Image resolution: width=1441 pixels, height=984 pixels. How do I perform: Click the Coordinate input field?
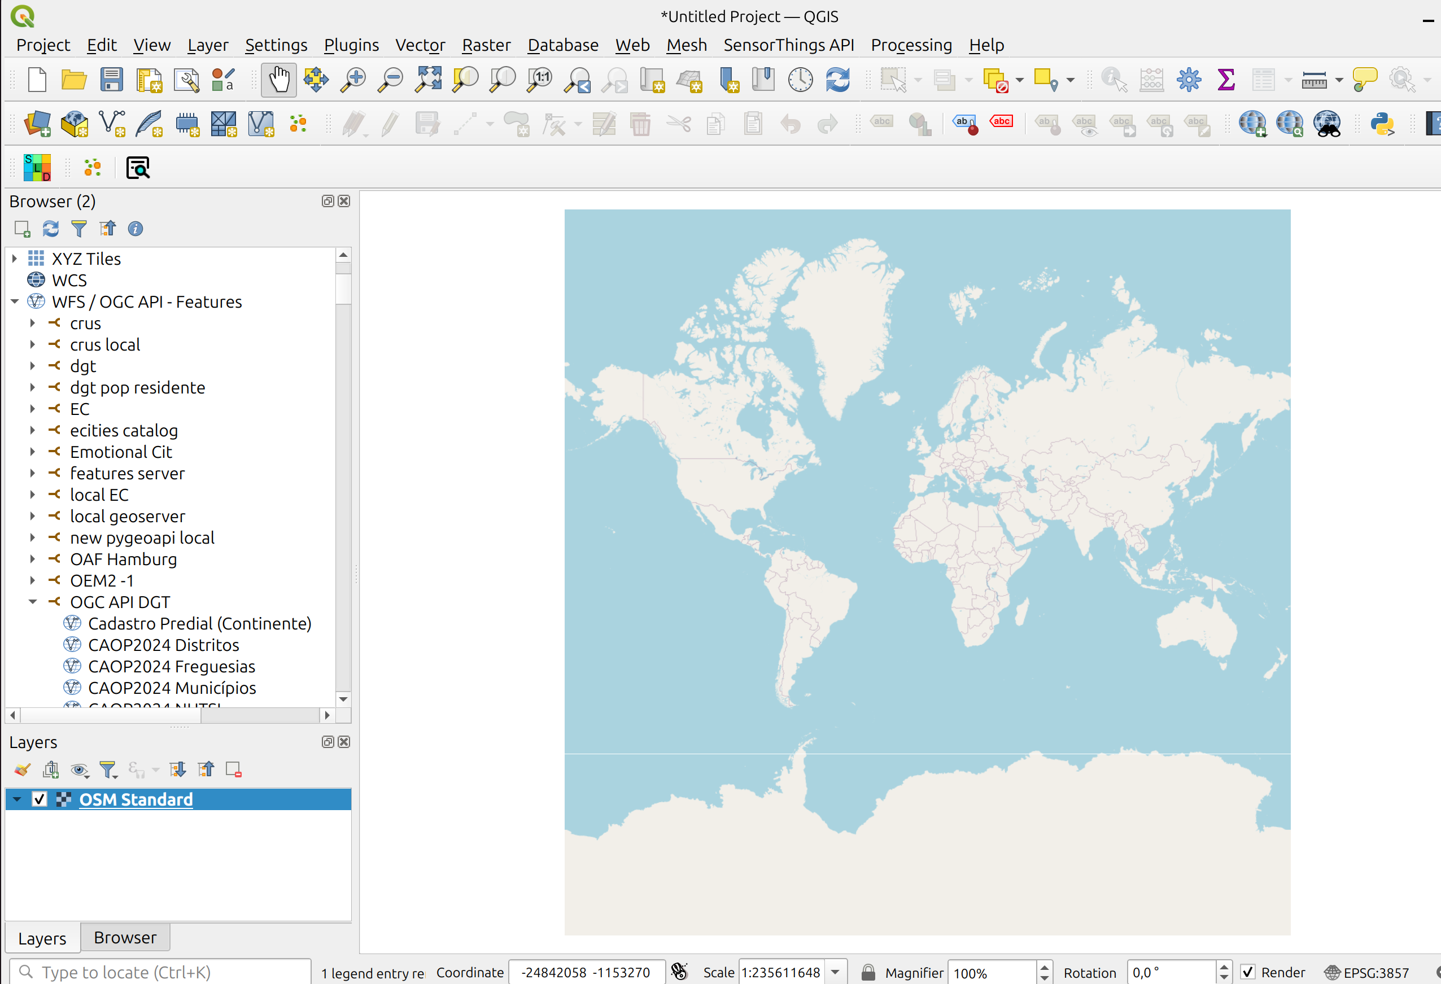(587, 972)
